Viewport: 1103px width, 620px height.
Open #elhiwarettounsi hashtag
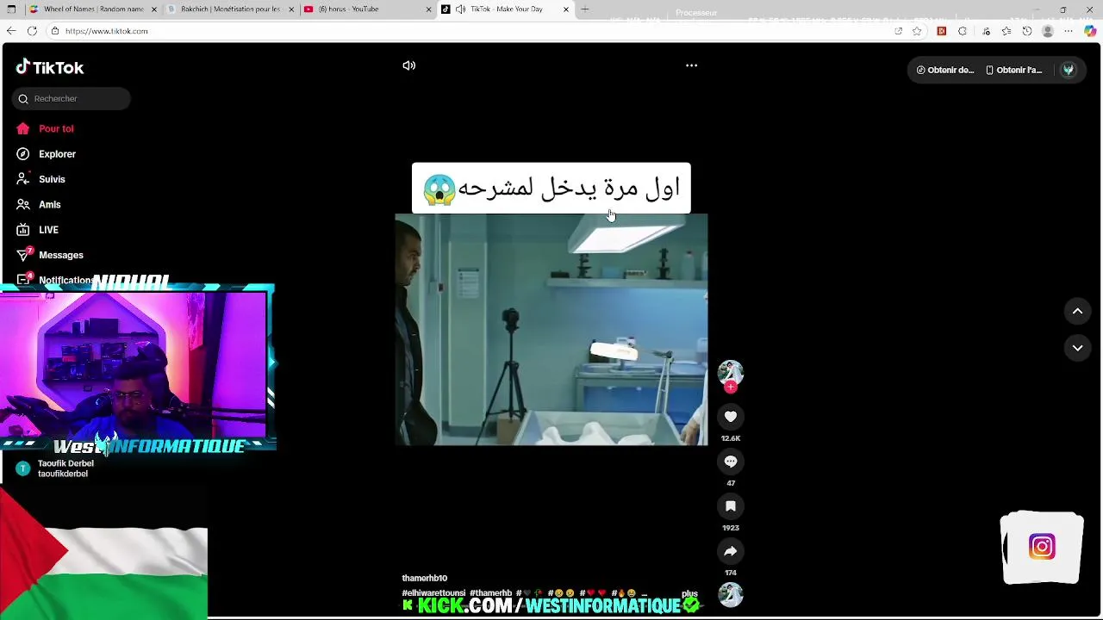(x=433, y=593)
